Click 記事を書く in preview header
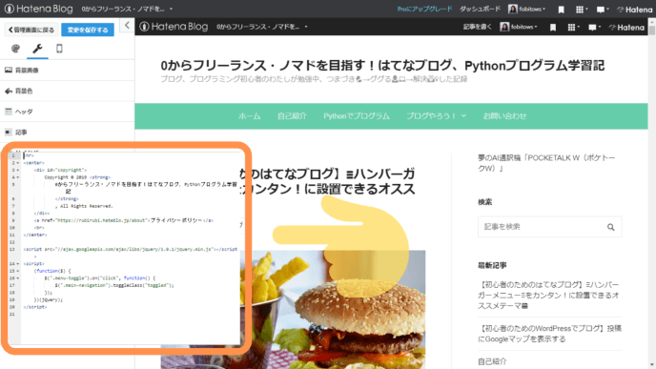 click(x=478, y=27)
